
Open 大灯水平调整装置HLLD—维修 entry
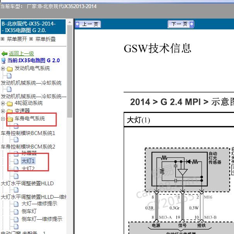coord(34,197)
